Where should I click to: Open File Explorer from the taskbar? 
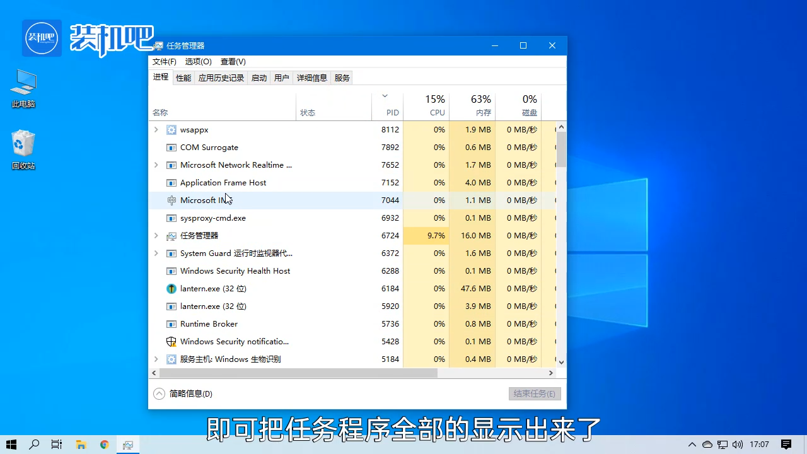(x=81, y=445)
